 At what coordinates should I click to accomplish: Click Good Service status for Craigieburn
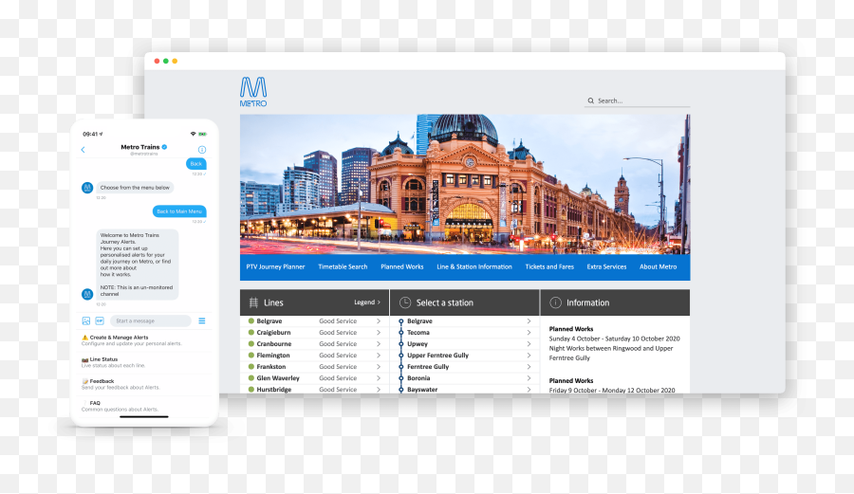338,333
